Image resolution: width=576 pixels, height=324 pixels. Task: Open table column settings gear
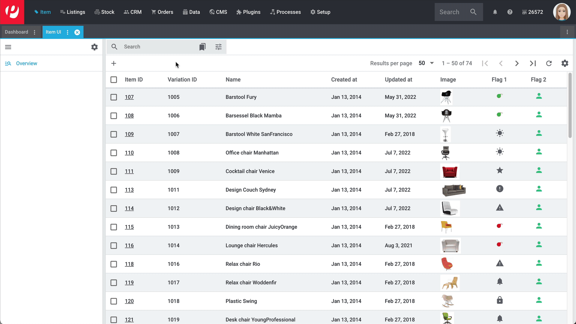pyautogui.click(x=565, y=63)
